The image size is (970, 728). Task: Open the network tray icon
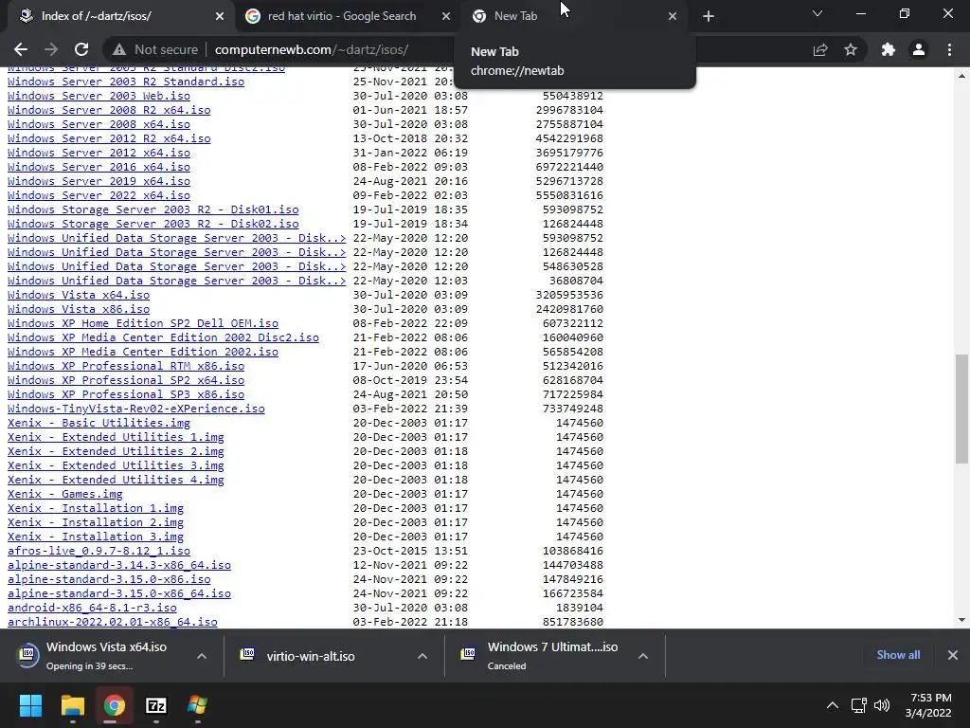(858, 705)
